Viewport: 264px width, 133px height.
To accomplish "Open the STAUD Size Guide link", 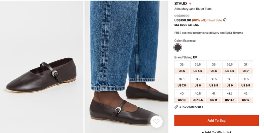I will [x=191, y=107].
